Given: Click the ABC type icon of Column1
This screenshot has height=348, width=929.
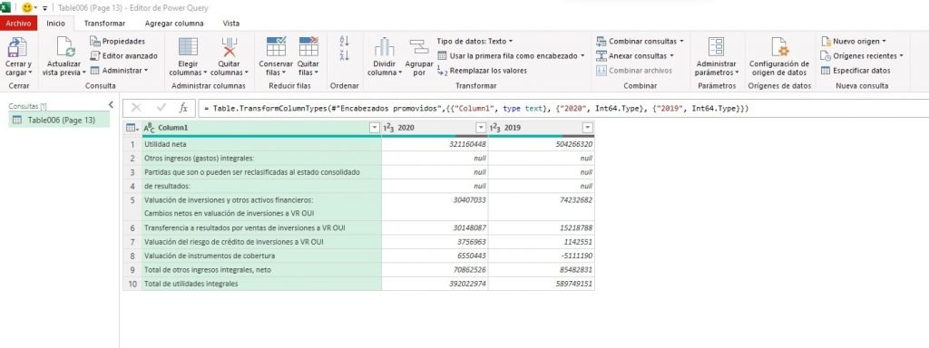Looking at the screenshot, I should pyautogui.click(x=150, y=127).
